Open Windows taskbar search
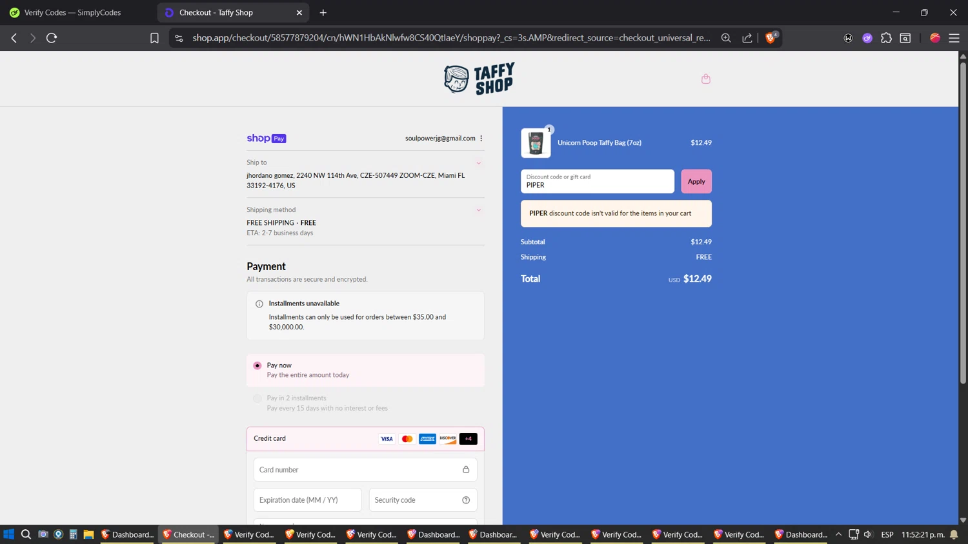Image resolution: width=968 pixels, height=544 pixels. [x=26, y=534]
